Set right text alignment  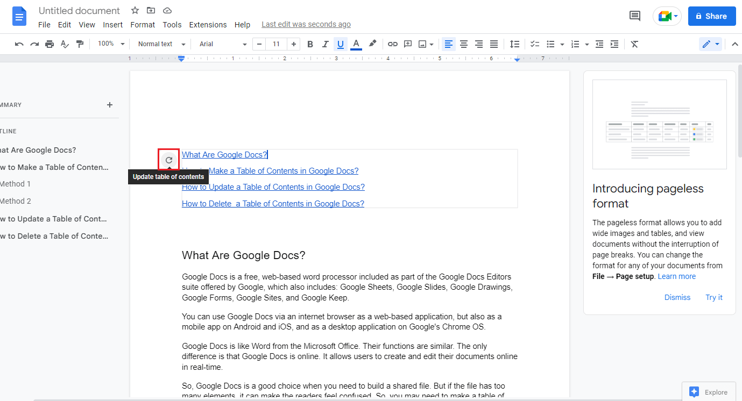479,44
